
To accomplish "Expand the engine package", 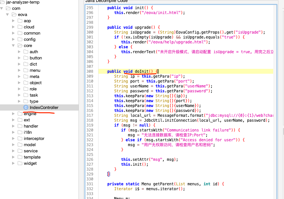I will click(x=13, y=114).
